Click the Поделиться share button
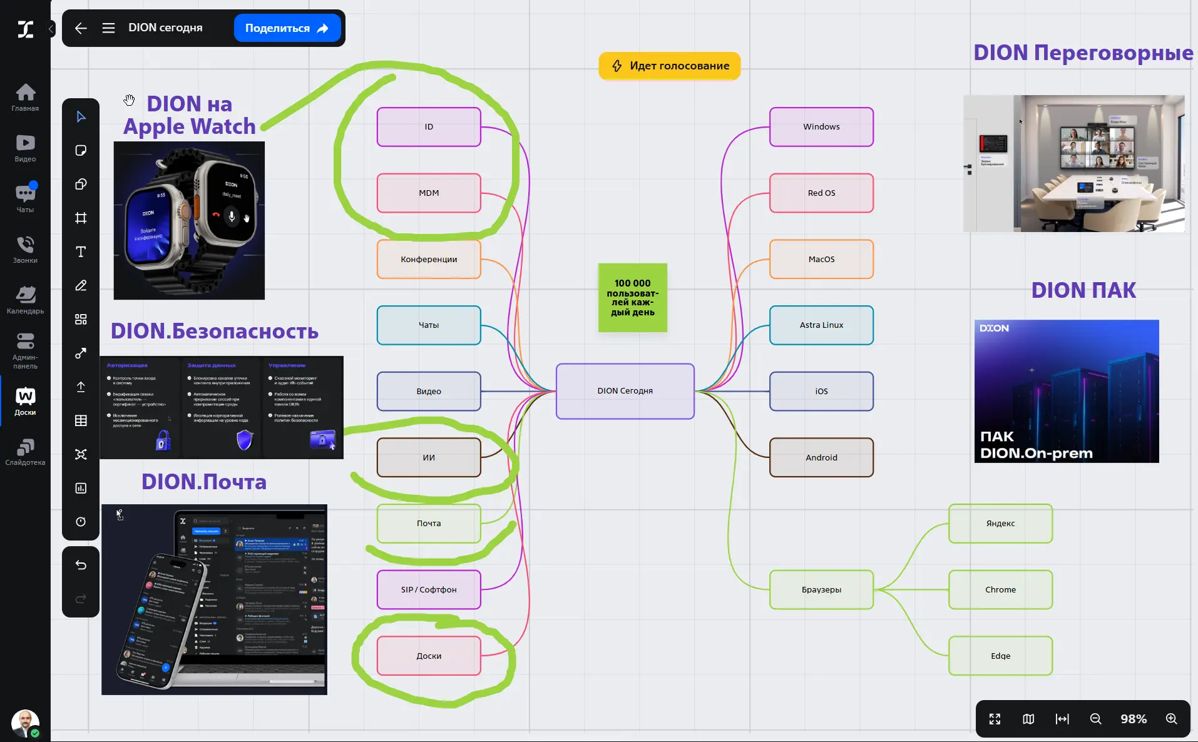This screenshot has height=742, width=1198. [287, 28]
